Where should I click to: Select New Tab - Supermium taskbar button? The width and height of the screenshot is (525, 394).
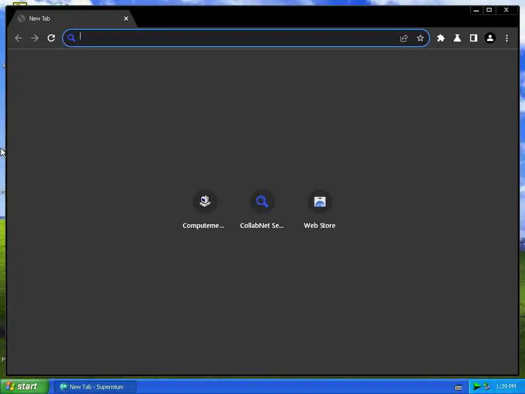tap(95, 387)
